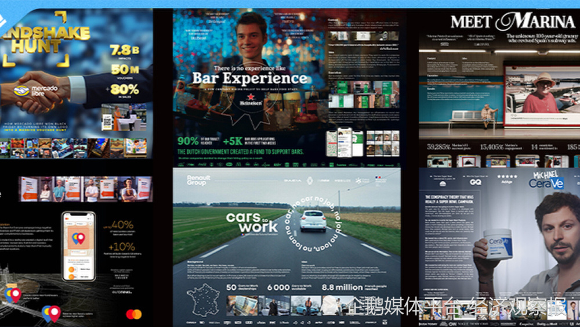Click the '39,285%' statistic on Marina board
This screenshot has width=580, height=327.
click(438, 147)
